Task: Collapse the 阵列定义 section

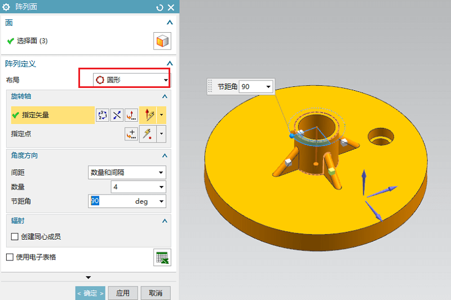Action: click(170, 63)
